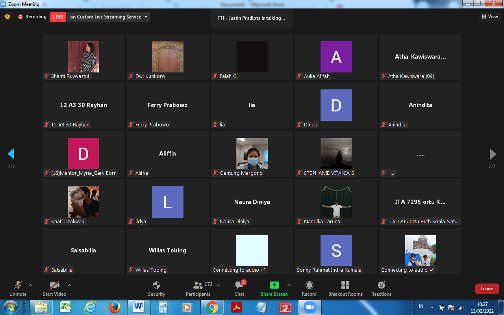Screen dimensions: 504x315
Task: Expand audio options arrow next to Unmute
Action: point(31,285)
